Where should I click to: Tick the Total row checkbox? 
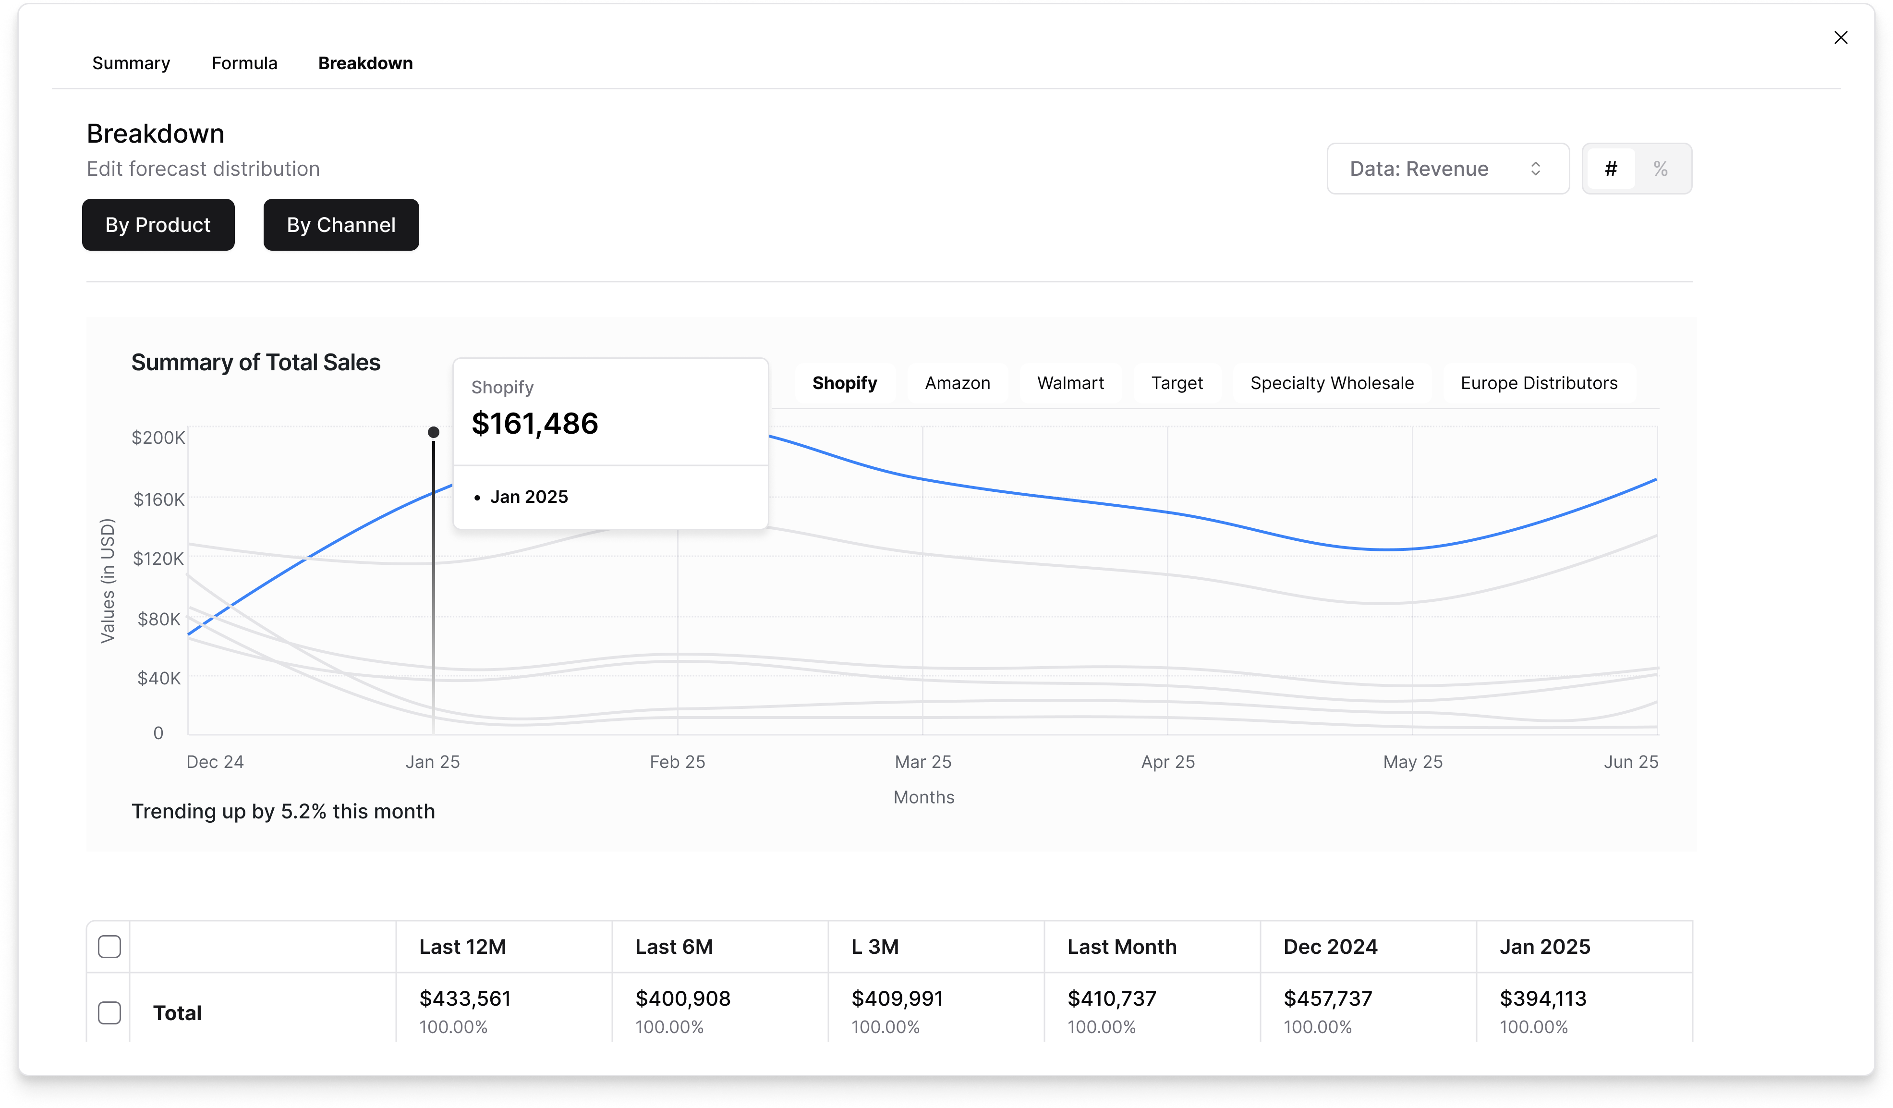tap(109, 1012)
